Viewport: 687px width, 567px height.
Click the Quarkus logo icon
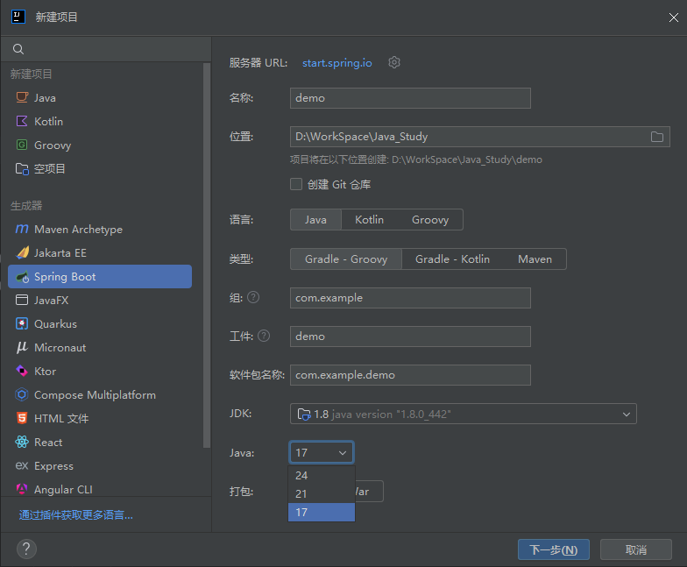[22, 323]
